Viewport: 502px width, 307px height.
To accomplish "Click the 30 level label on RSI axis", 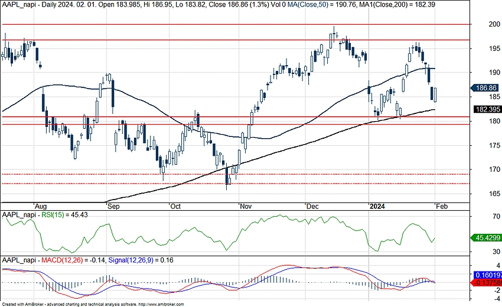I will (497, 252).
